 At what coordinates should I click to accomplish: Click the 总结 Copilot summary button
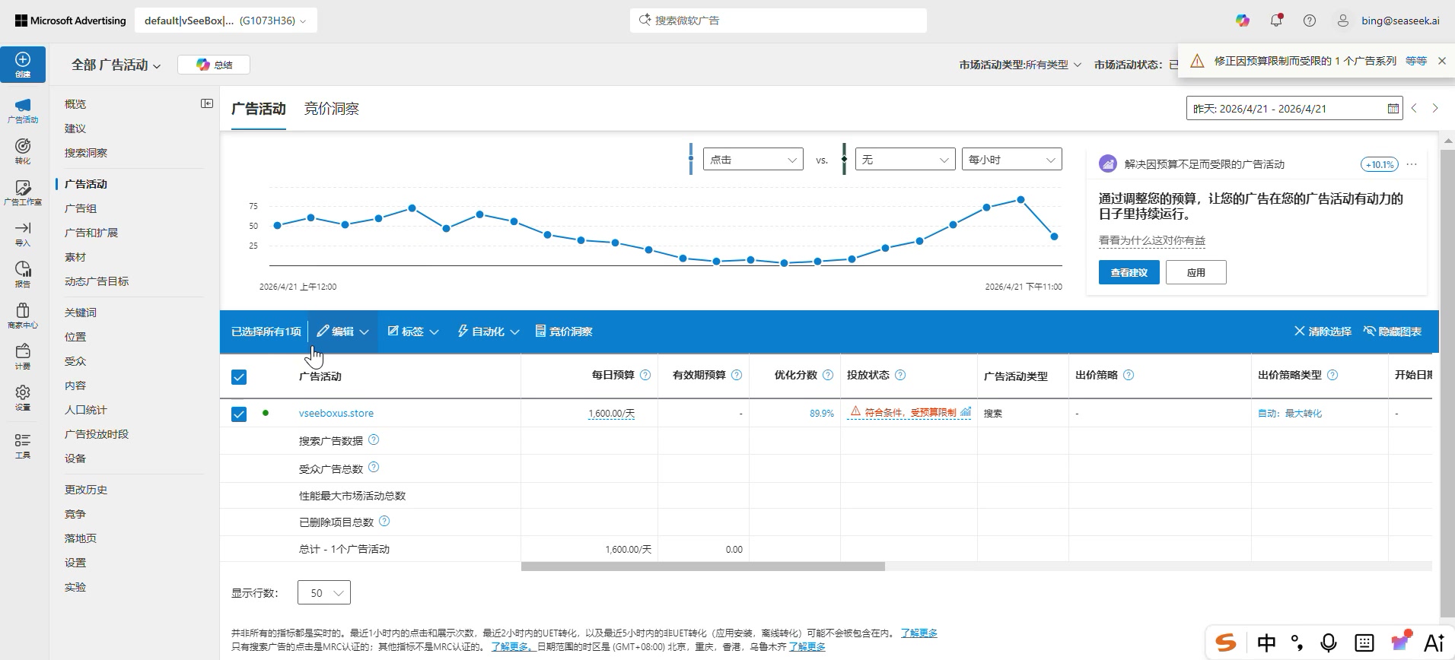[214, 65]
